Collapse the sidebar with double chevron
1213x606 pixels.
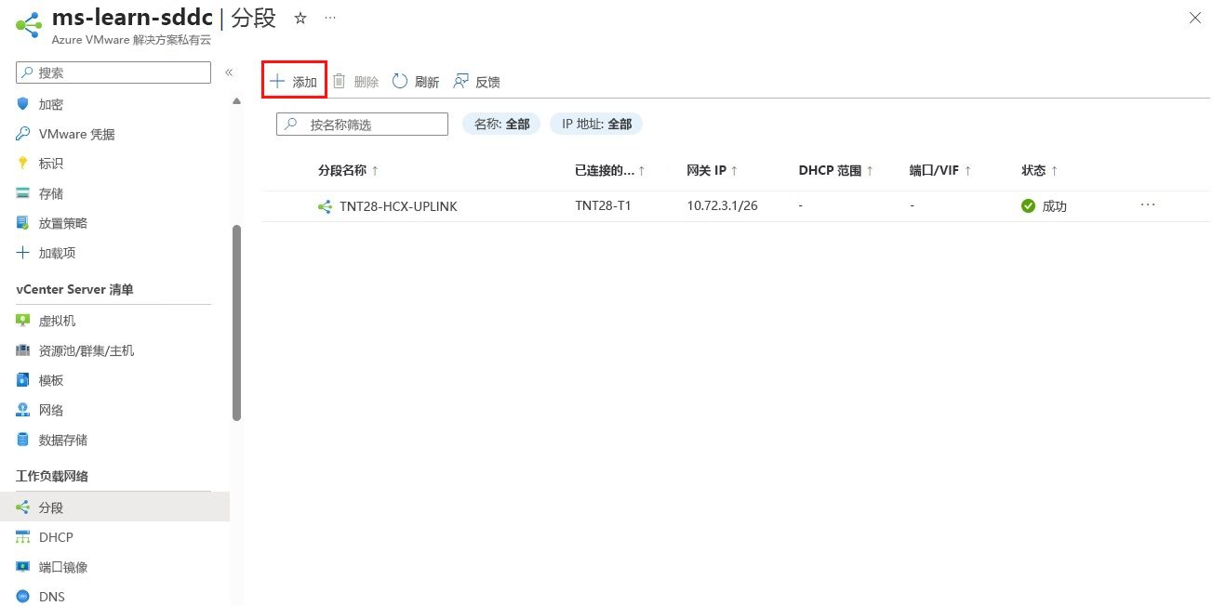point(229,72)
